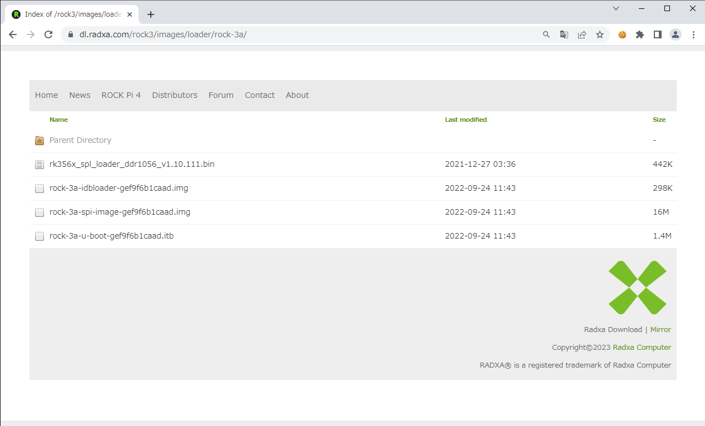Bookmark this page with star icon
Screen dimensions: 705x426
pyautogui.click(x=599, y=34)
